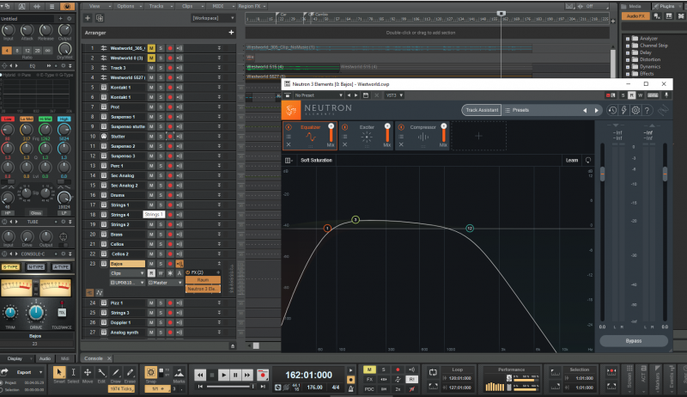Click the Neutron Bypass button

[634, 340]
